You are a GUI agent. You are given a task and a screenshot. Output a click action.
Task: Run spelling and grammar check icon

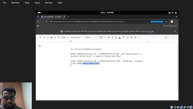(55, 38)
